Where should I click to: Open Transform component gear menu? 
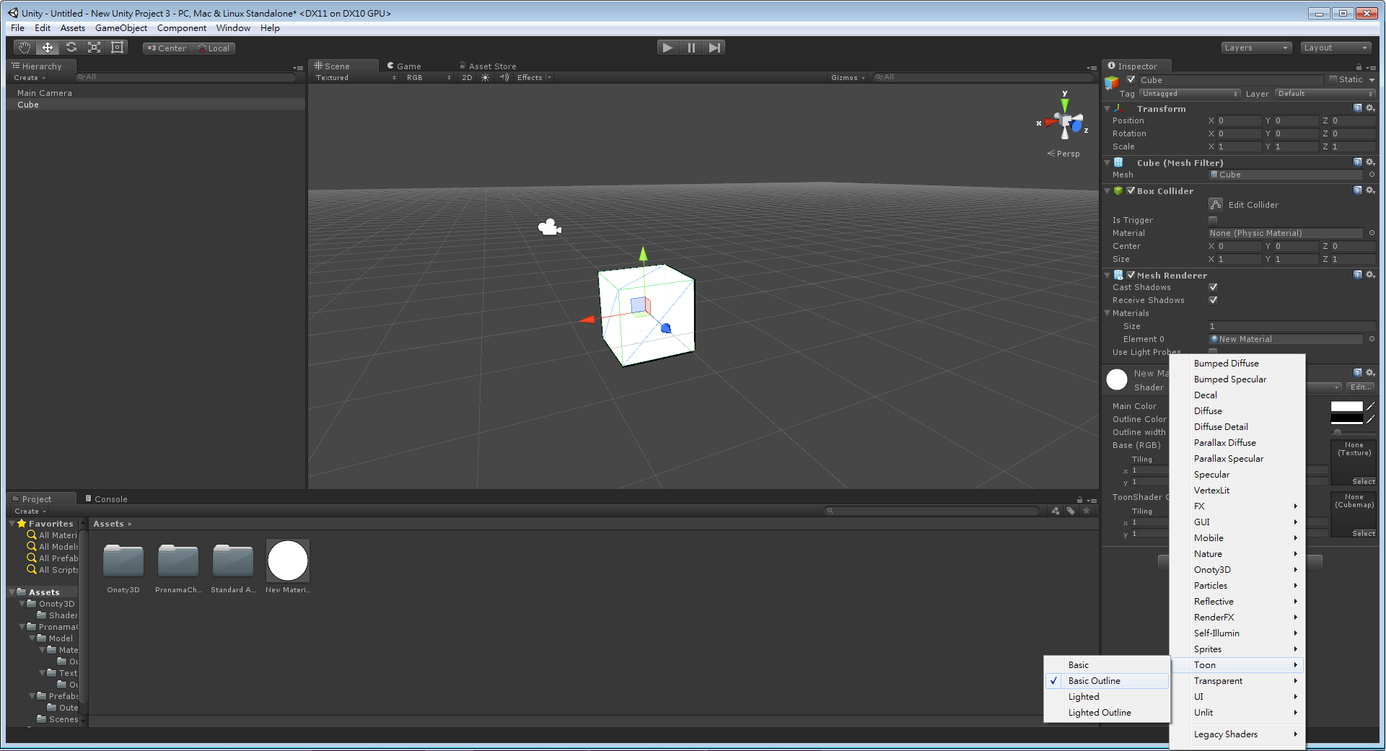click(x=1370, y=108)
